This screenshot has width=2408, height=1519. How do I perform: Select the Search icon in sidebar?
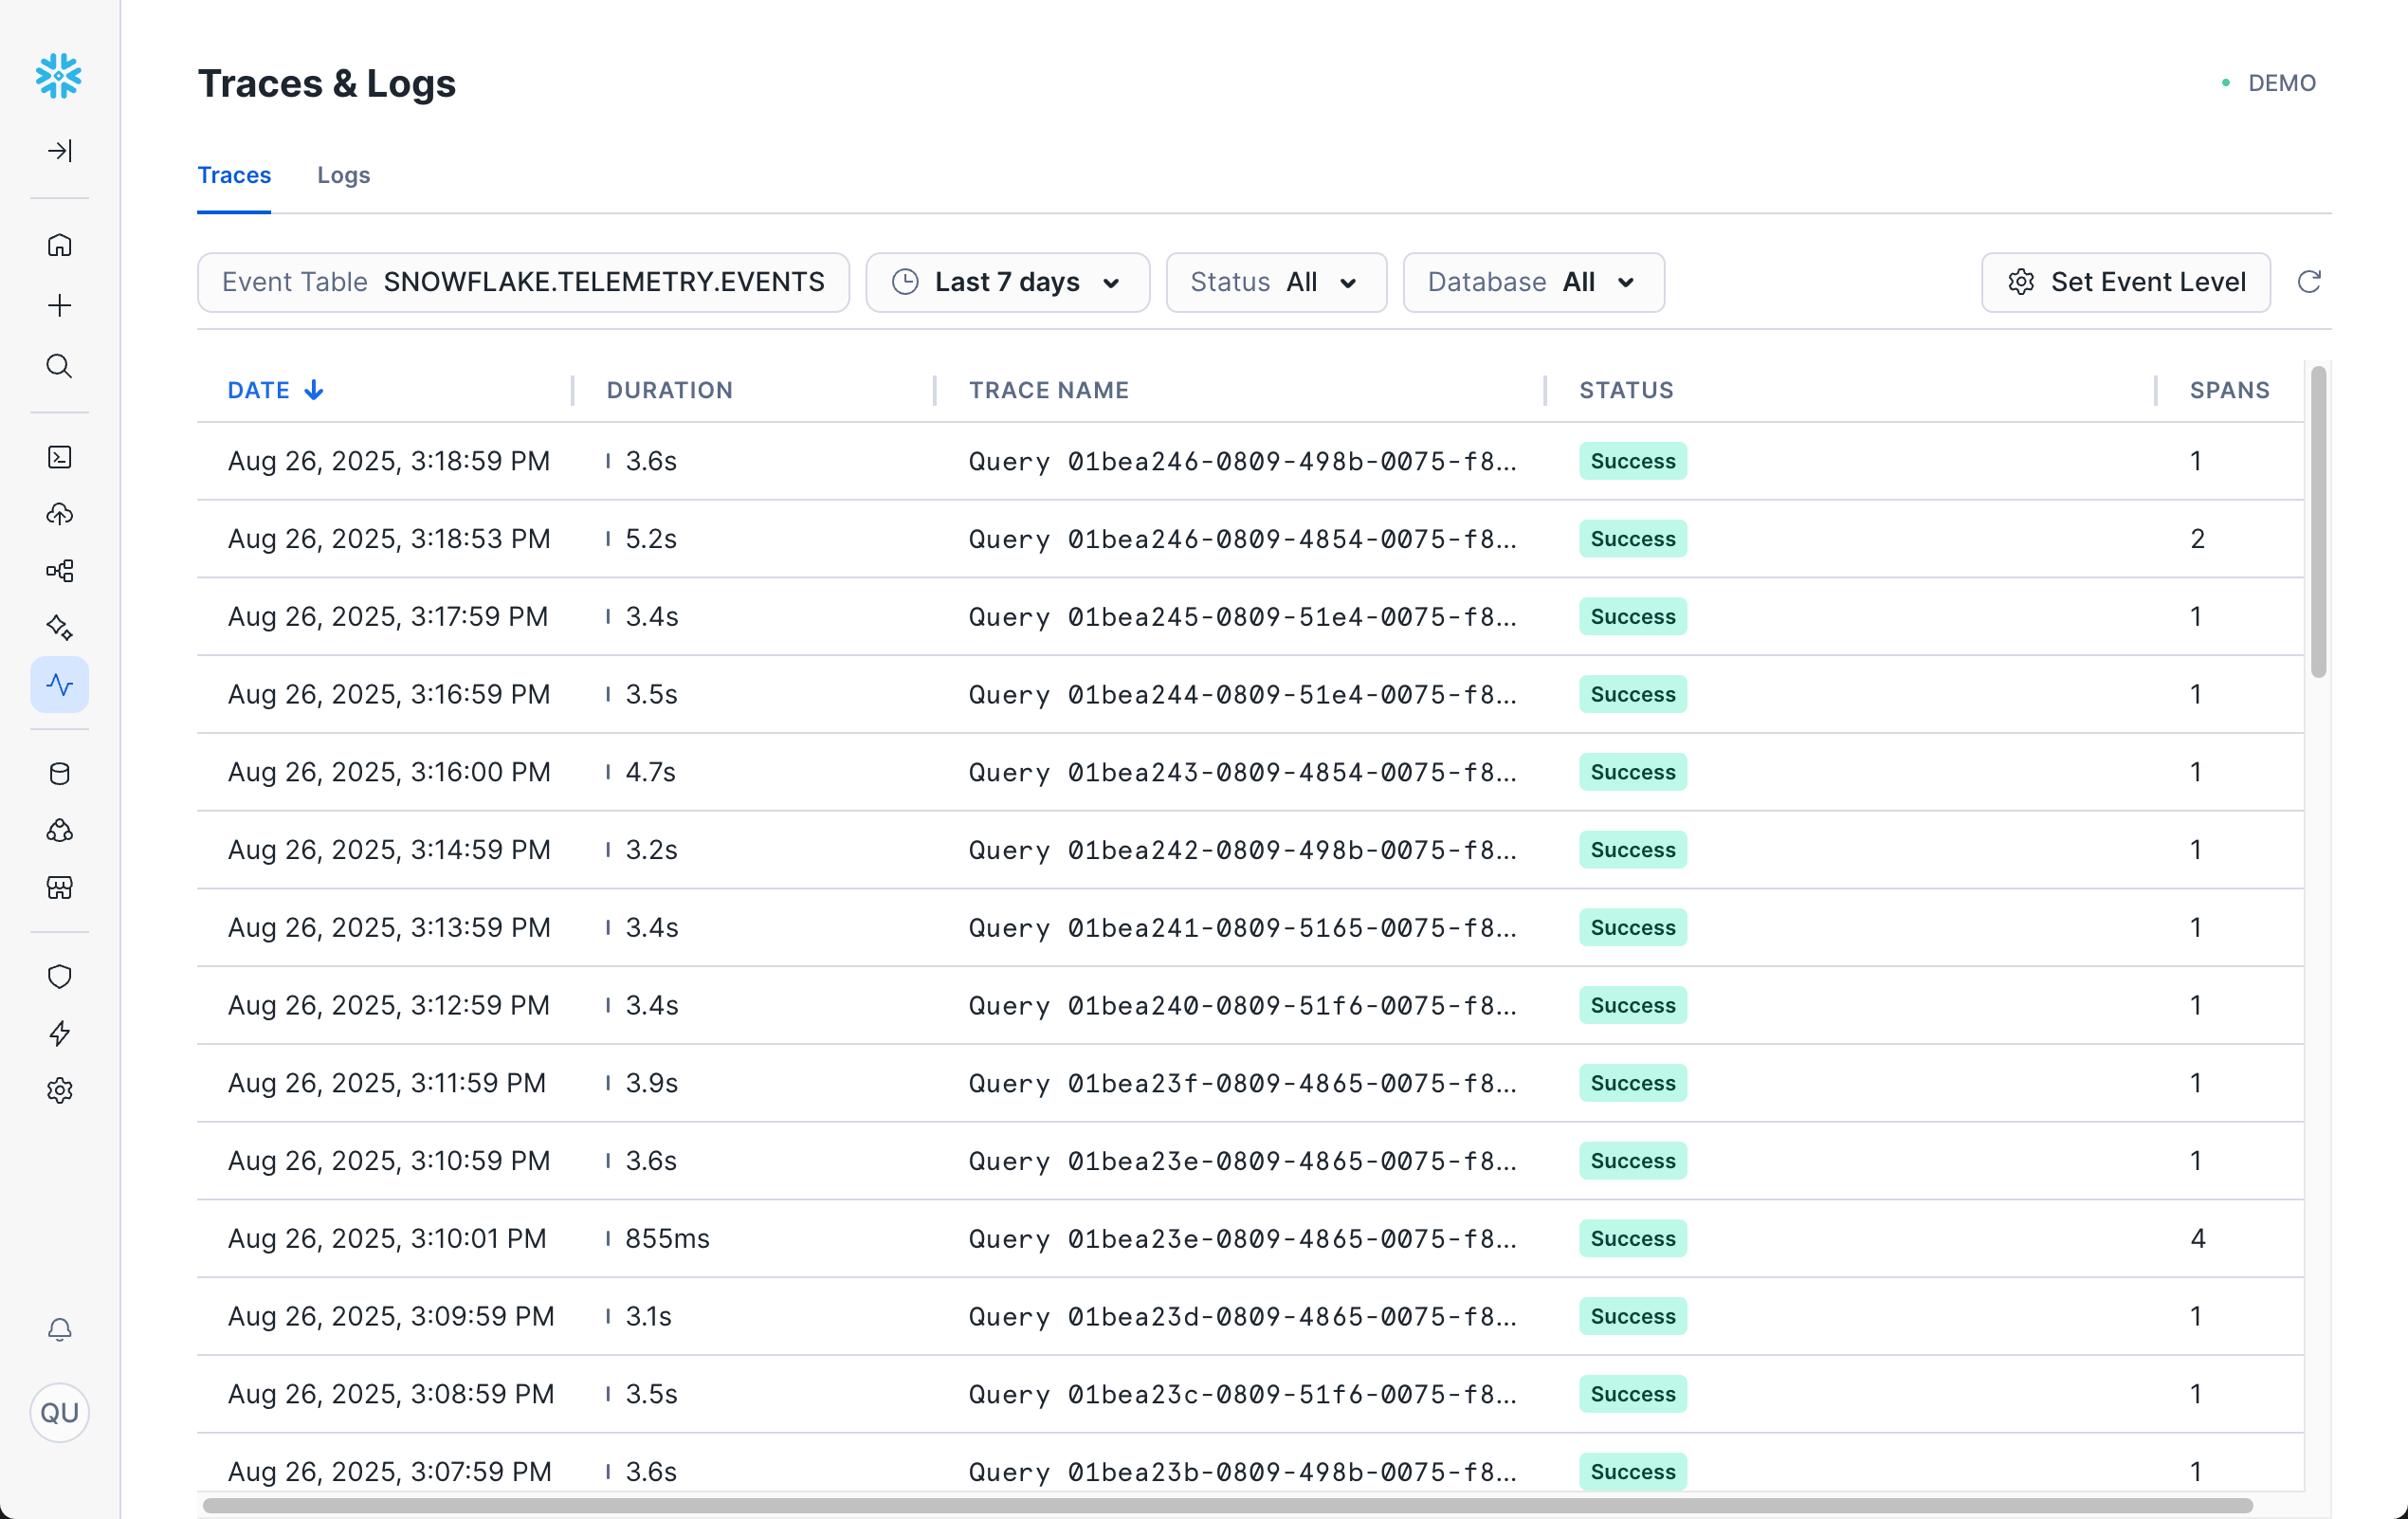tap(60, 366)
